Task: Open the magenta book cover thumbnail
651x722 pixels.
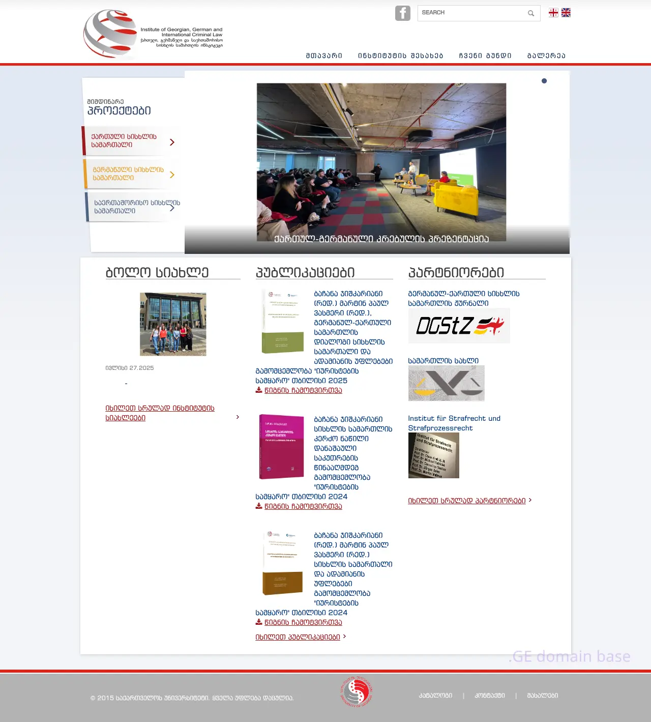Action: 281,447
